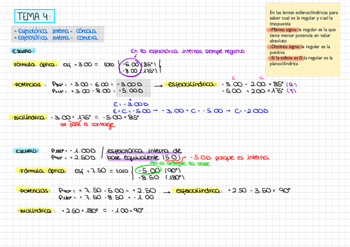Image resolution: width=350 pixels, height=247 pixels.
Task: Click the highlighted "-Mismo signo:" text
Action: (283, 30)
